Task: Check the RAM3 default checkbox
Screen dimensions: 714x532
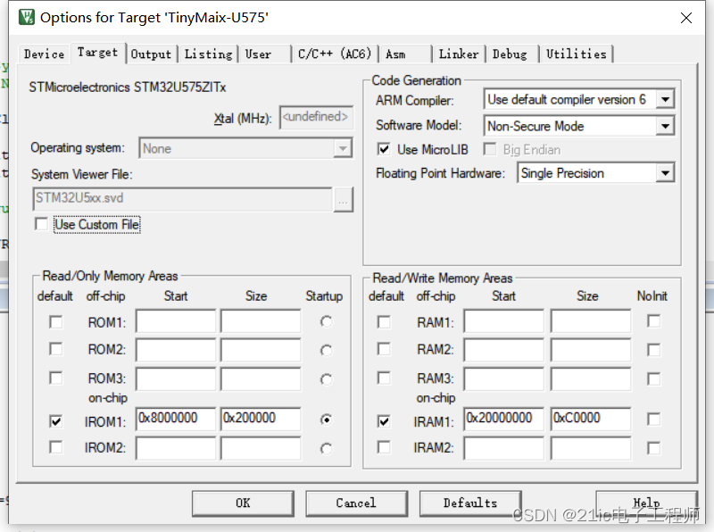Action: (384, 378)
